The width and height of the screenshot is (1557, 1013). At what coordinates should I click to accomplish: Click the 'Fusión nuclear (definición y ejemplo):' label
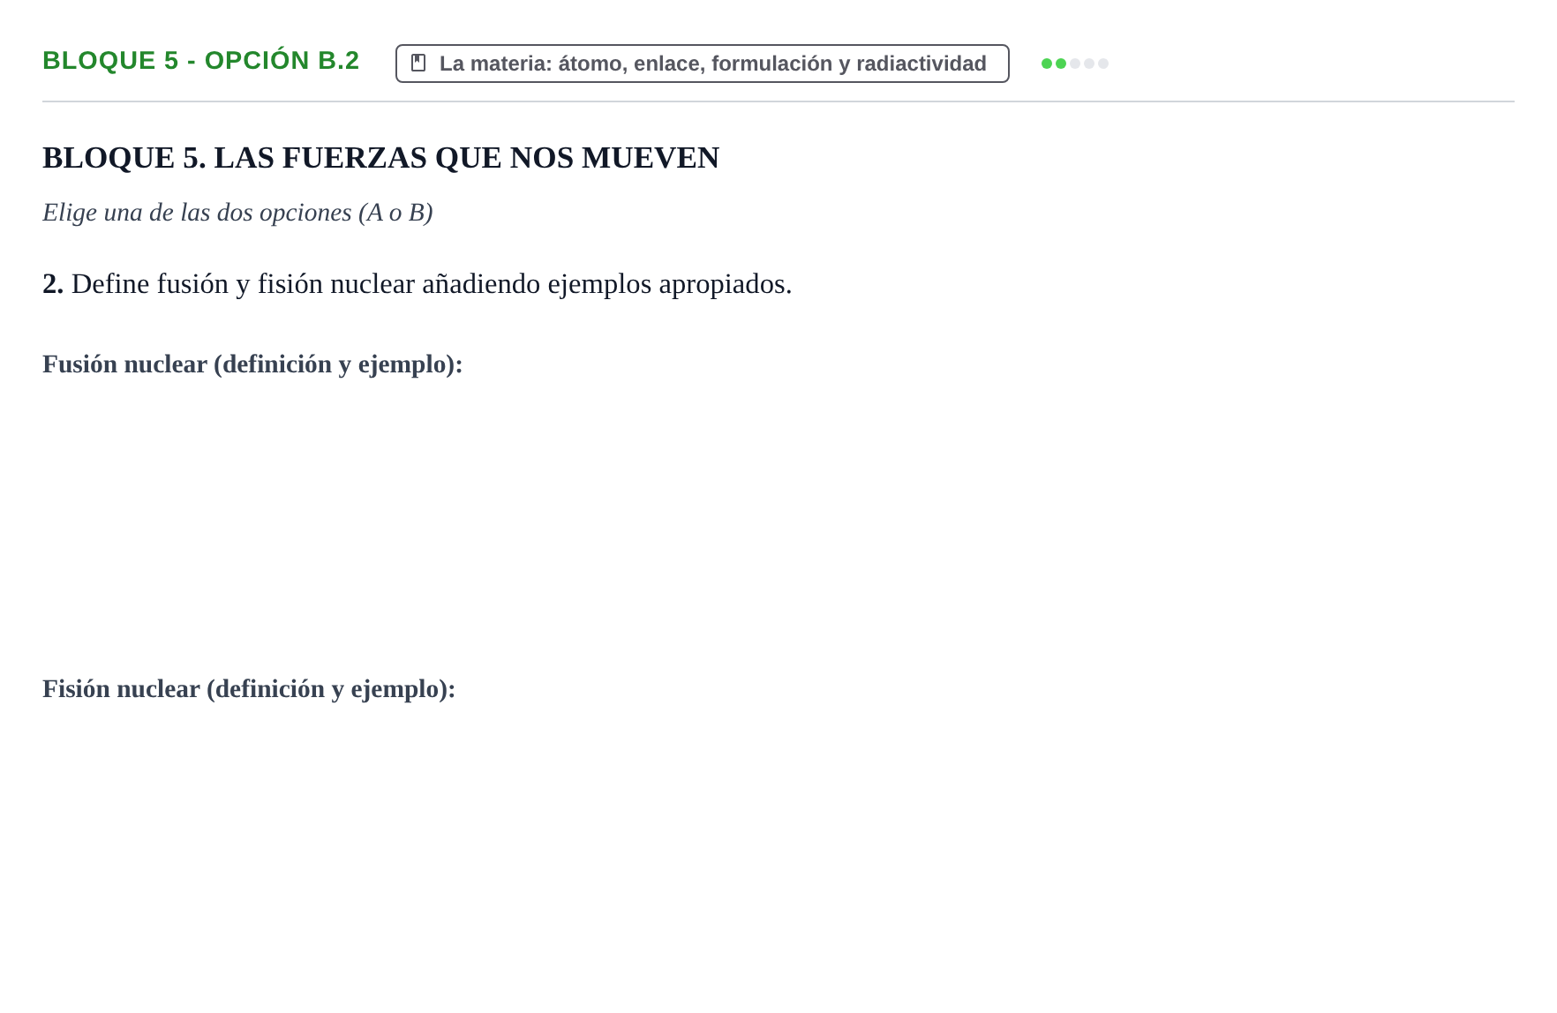pyautogui.click(x=252, y=364)
